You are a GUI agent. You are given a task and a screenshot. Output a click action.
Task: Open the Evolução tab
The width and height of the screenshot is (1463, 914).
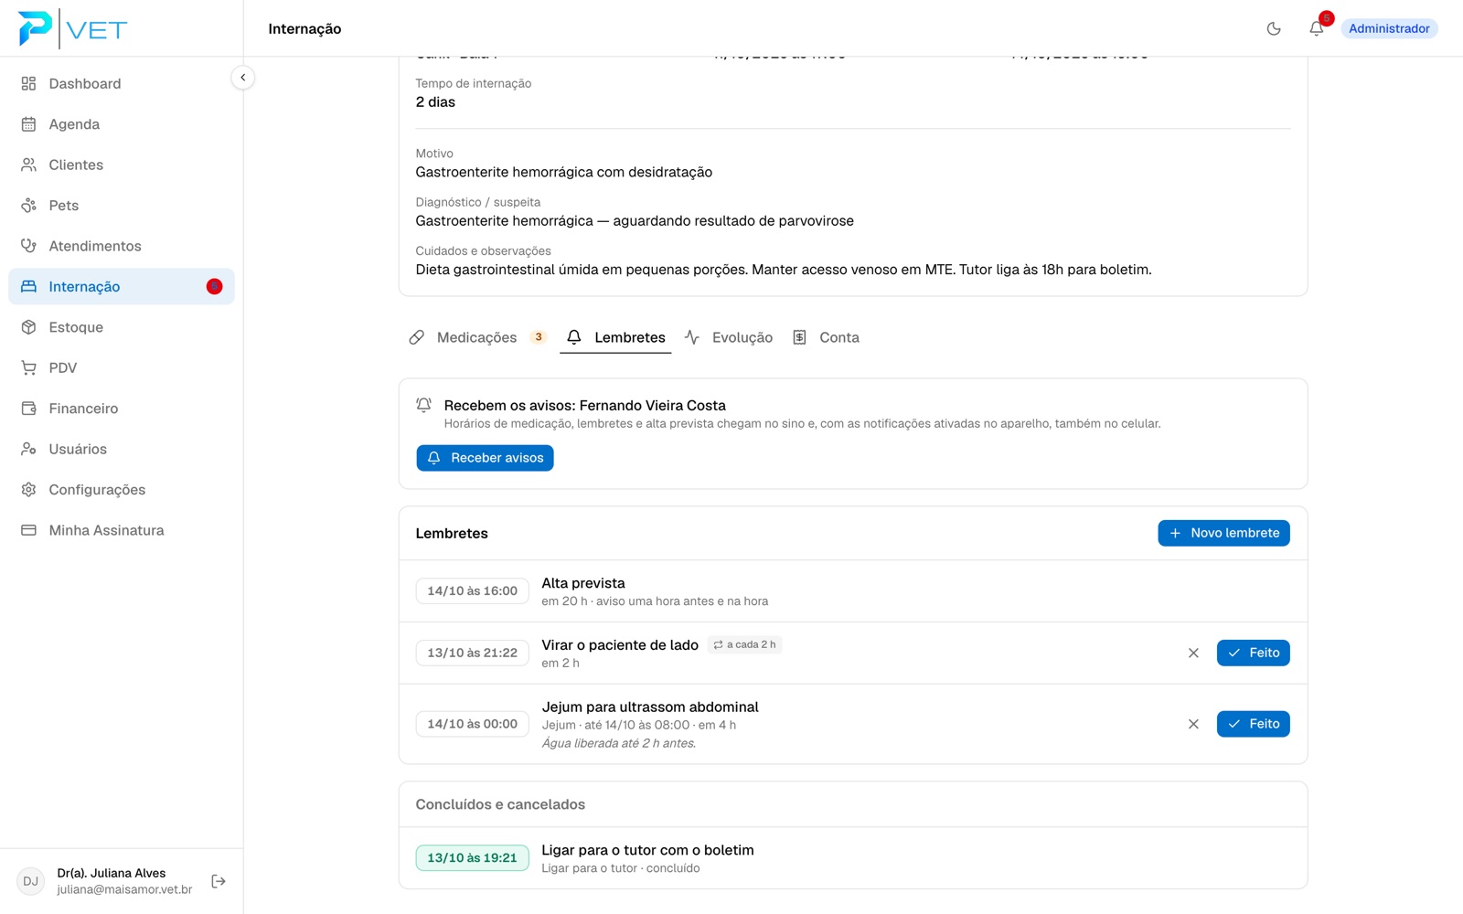click(x=729, y=337)
